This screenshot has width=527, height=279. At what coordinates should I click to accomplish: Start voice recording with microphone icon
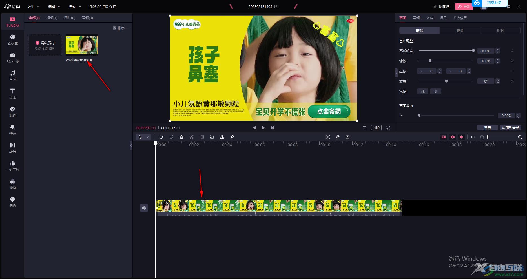[x=338, y=137]
